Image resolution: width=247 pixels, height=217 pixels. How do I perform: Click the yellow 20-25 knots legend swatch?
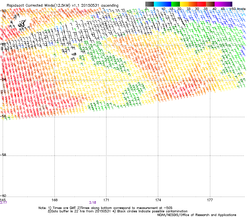(x=184, y=4)
